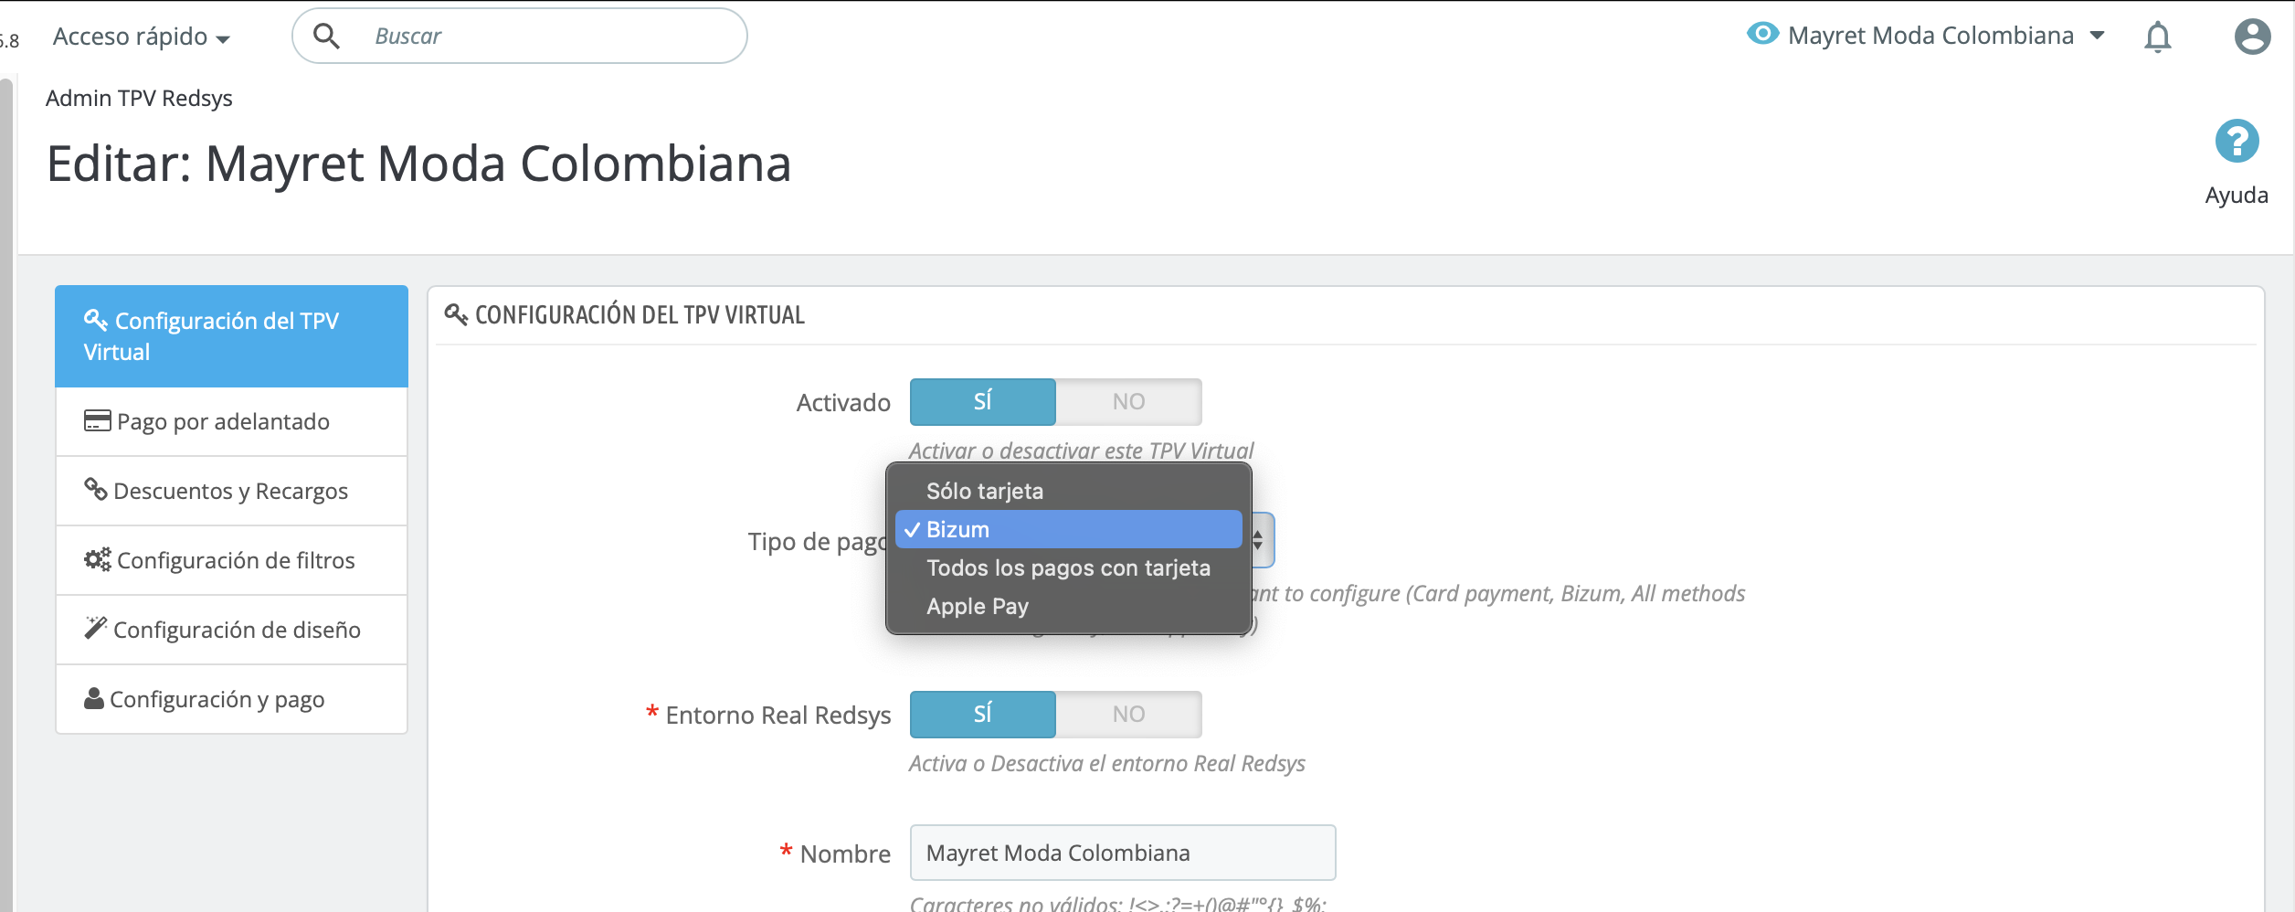Set Entorno Real Redsys to SÍ
This screenshot has height=912, width=2295.
coord(982,714)
